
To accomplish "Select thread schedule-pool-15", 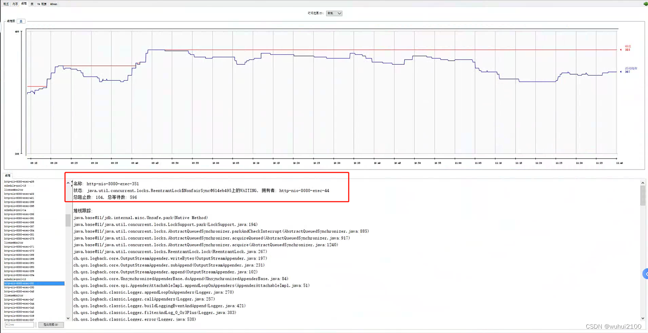I will coord(15,185).
